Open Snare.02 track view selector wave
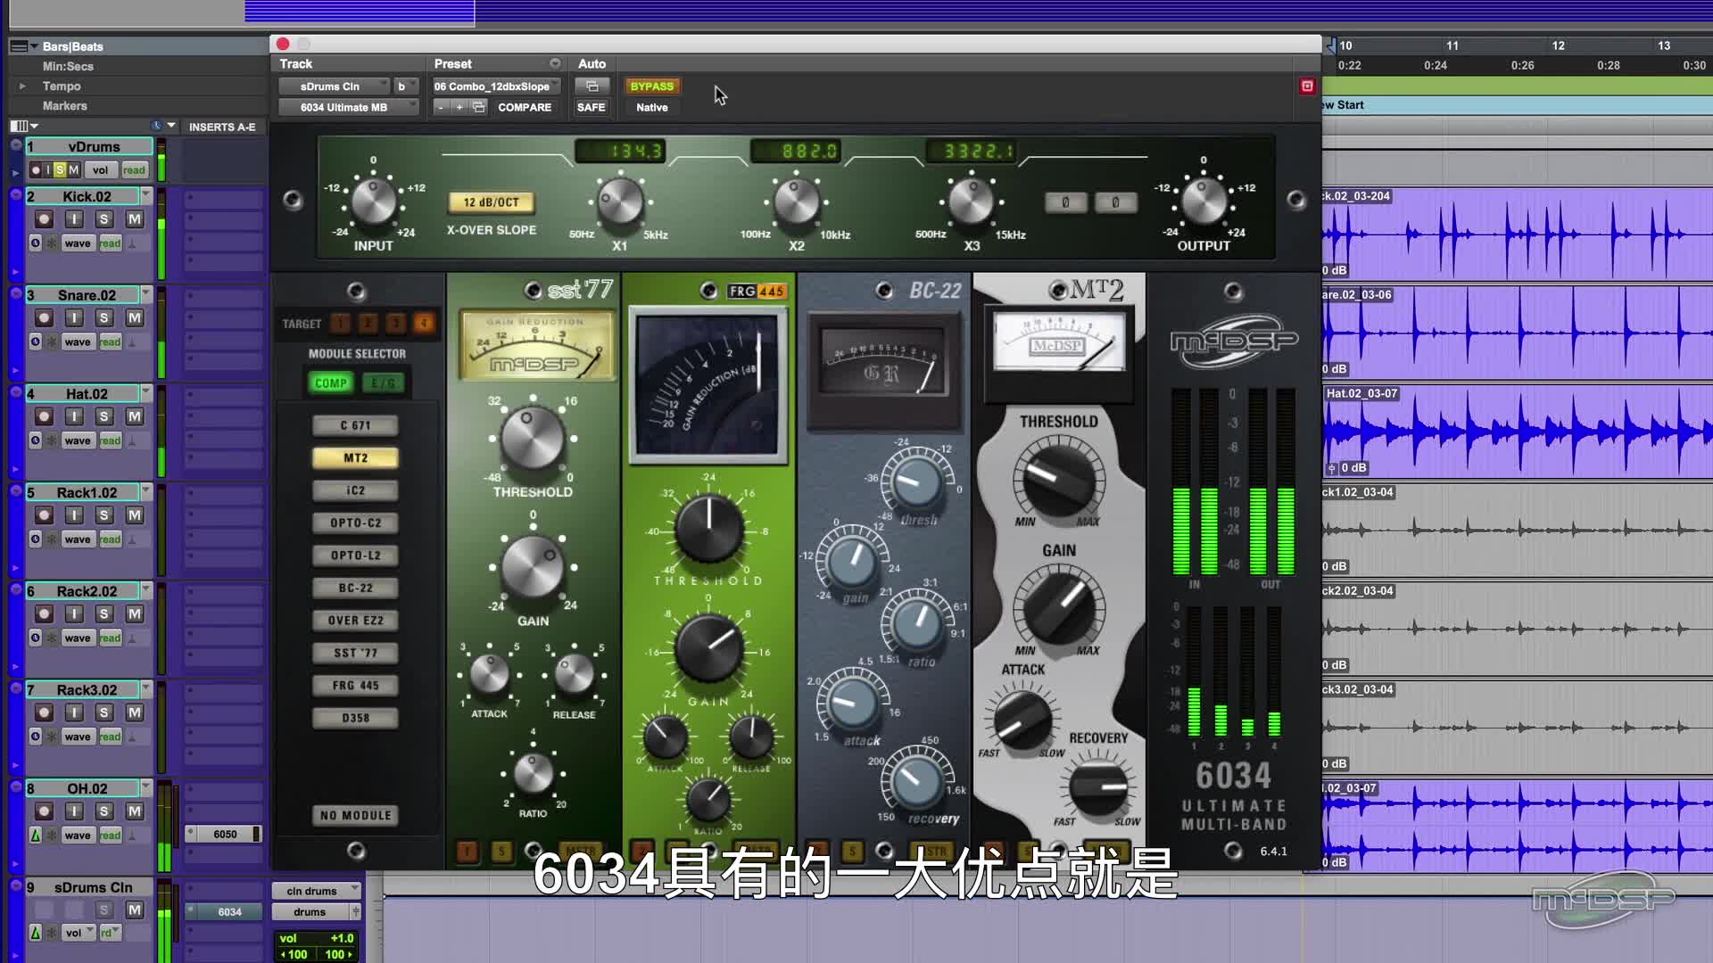This screenshot has height=963, width=1713. (78, 342)
